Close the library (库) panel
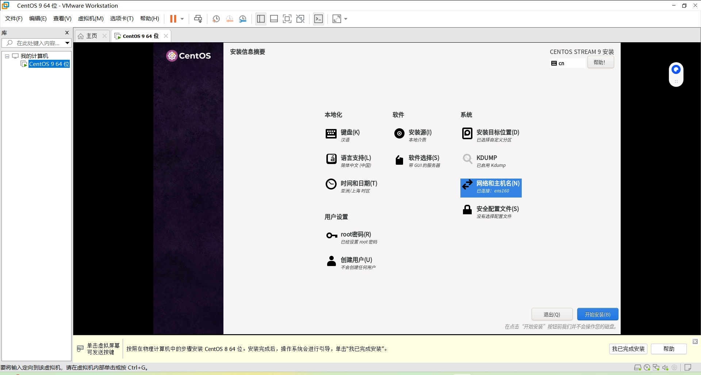Screen dimensions: 701x375 [x=67, y=32]
